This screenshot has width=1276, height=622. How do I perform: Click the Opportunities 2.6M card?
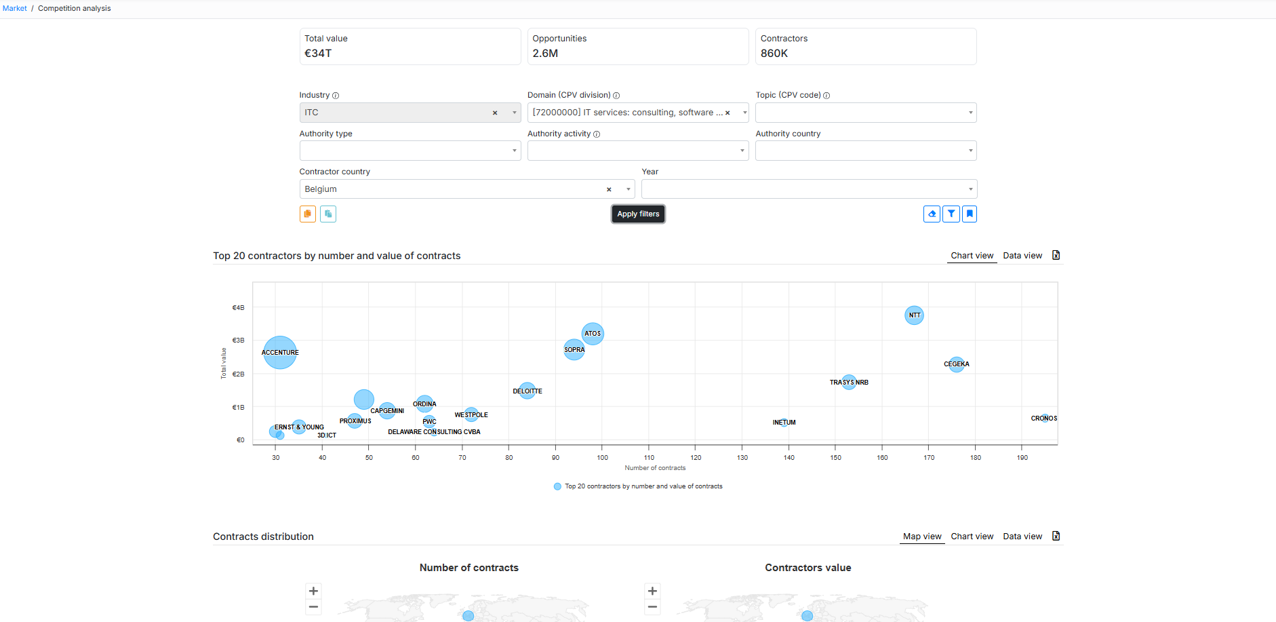pos(638,46)
